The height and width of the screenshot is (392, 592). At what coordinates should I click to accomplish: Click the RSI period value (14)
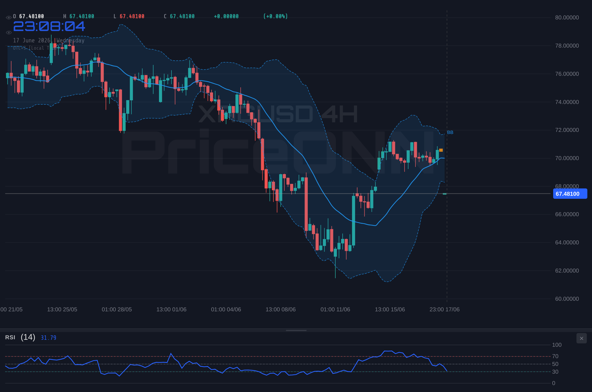pos(28,337)
